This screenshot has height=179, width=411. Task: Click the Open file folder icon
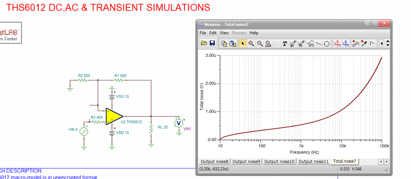tap(203, 43)
